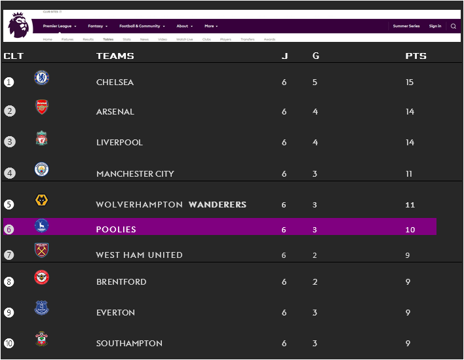Open the Video sub-navigation tab
464x360 pixels.
click(x=163, y=39)
